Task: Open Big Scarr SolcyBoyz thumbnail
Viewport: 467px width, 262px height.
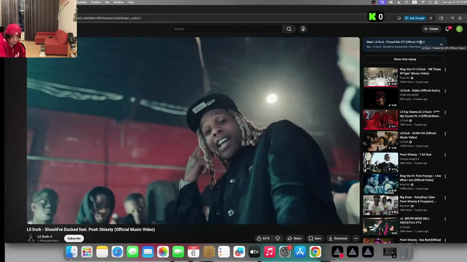Action: pos(381,205)
